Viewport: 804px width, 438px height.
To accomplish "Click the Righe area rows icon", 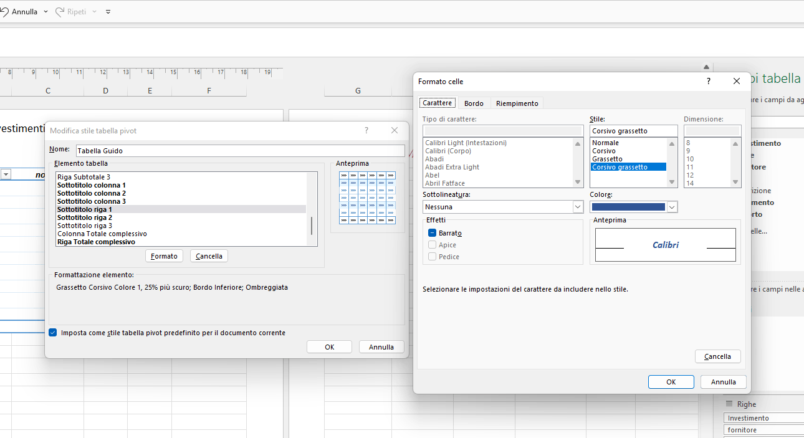I will click(729, 404).
